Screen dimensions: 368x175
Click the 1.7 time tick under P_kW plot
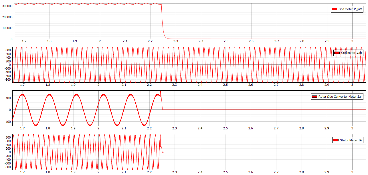coord(24,41)
